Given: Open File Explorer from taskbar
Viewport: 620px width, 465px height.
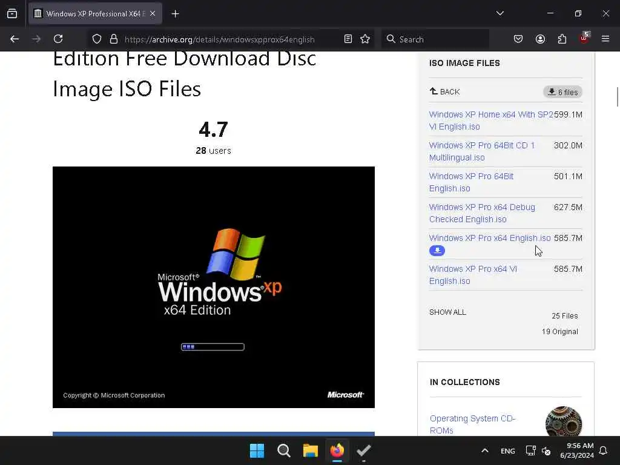Looking at the screenshot, I should 311,450.
